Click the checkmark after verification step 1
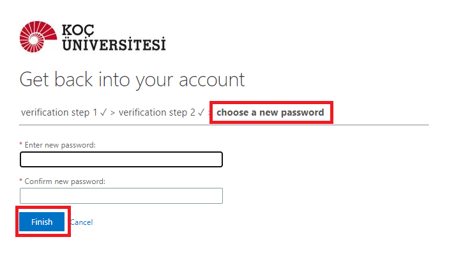Image resolution: width=456 pixels, height=276 pixels. click(103, 112)
